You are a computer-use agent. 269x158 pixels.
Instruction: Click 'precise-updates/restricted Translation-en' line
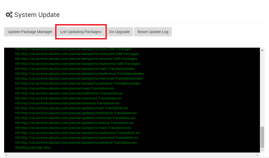[75, 118]
